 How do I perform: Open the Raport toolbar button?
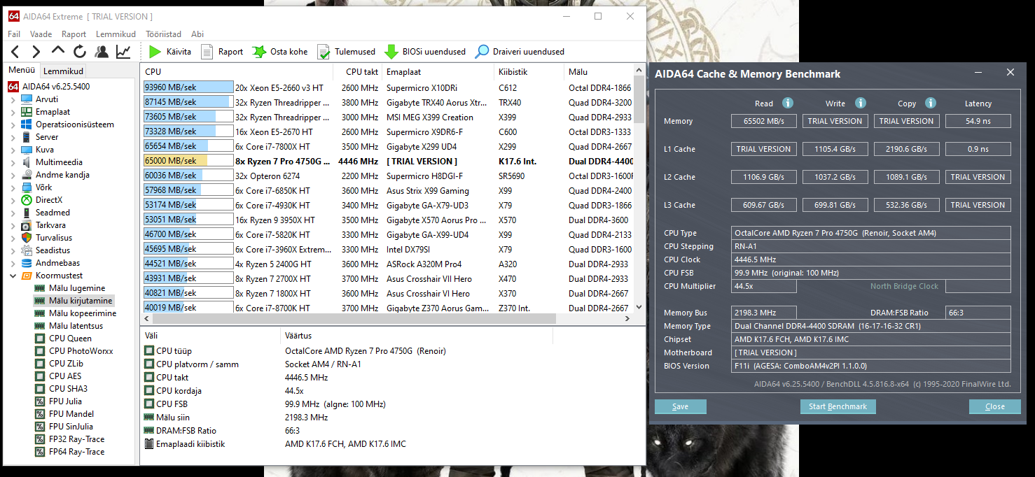click(222, 51)
